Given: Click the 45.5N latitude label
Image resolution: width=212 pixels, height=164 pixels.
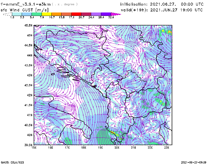Looking at the screenshot, I should [x=28, y=25].
